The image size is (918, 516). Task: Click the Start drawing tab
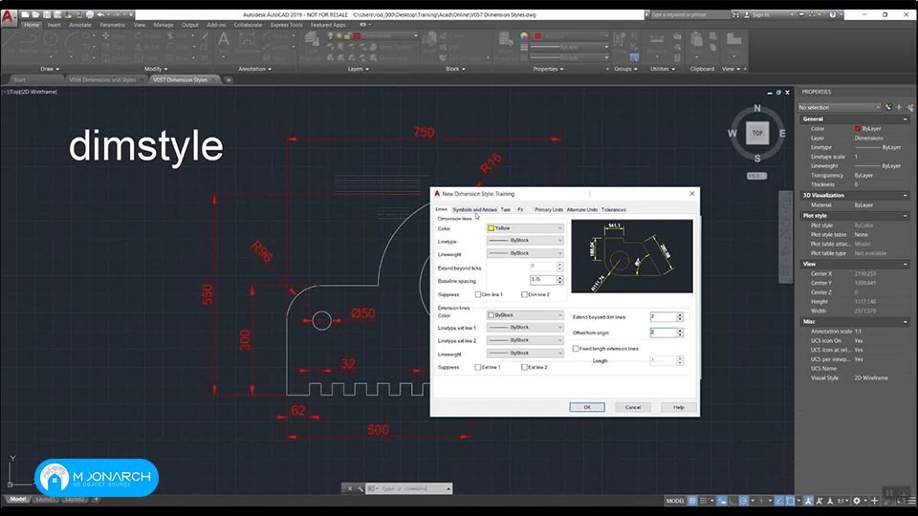[20, 79]
